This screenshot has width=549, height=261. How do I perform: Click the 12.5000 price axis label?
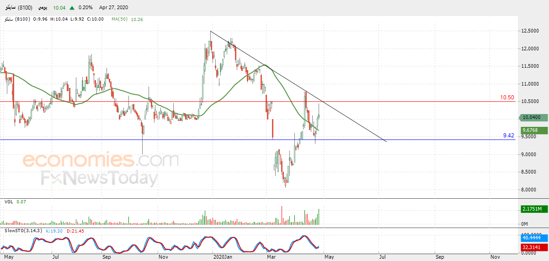pyautogui.click(x=529, y=31)
